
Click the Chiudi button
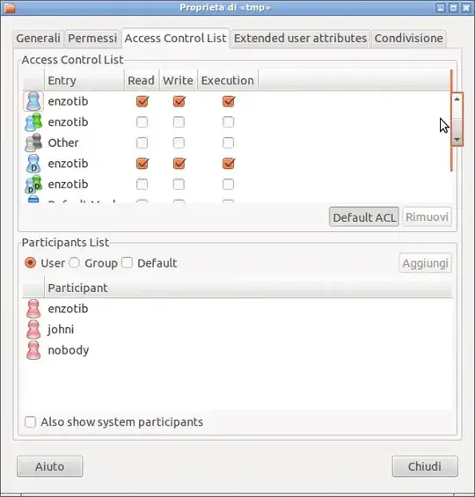pos(425,466)
